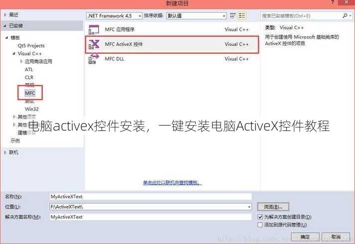Screen dimensions: 355x244
Task: Collapse the 已安装 section
Action: (5, 26)
